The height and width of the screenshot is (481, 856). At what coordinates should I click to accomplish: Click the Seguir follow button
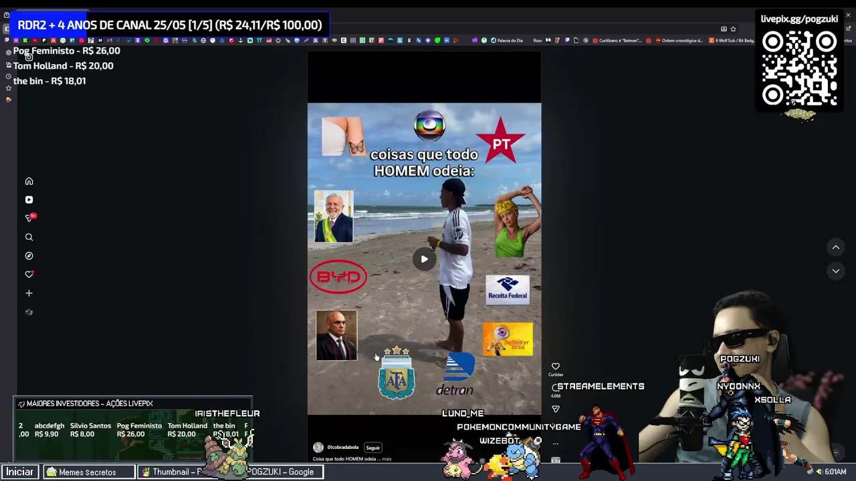tap(372, 448)
